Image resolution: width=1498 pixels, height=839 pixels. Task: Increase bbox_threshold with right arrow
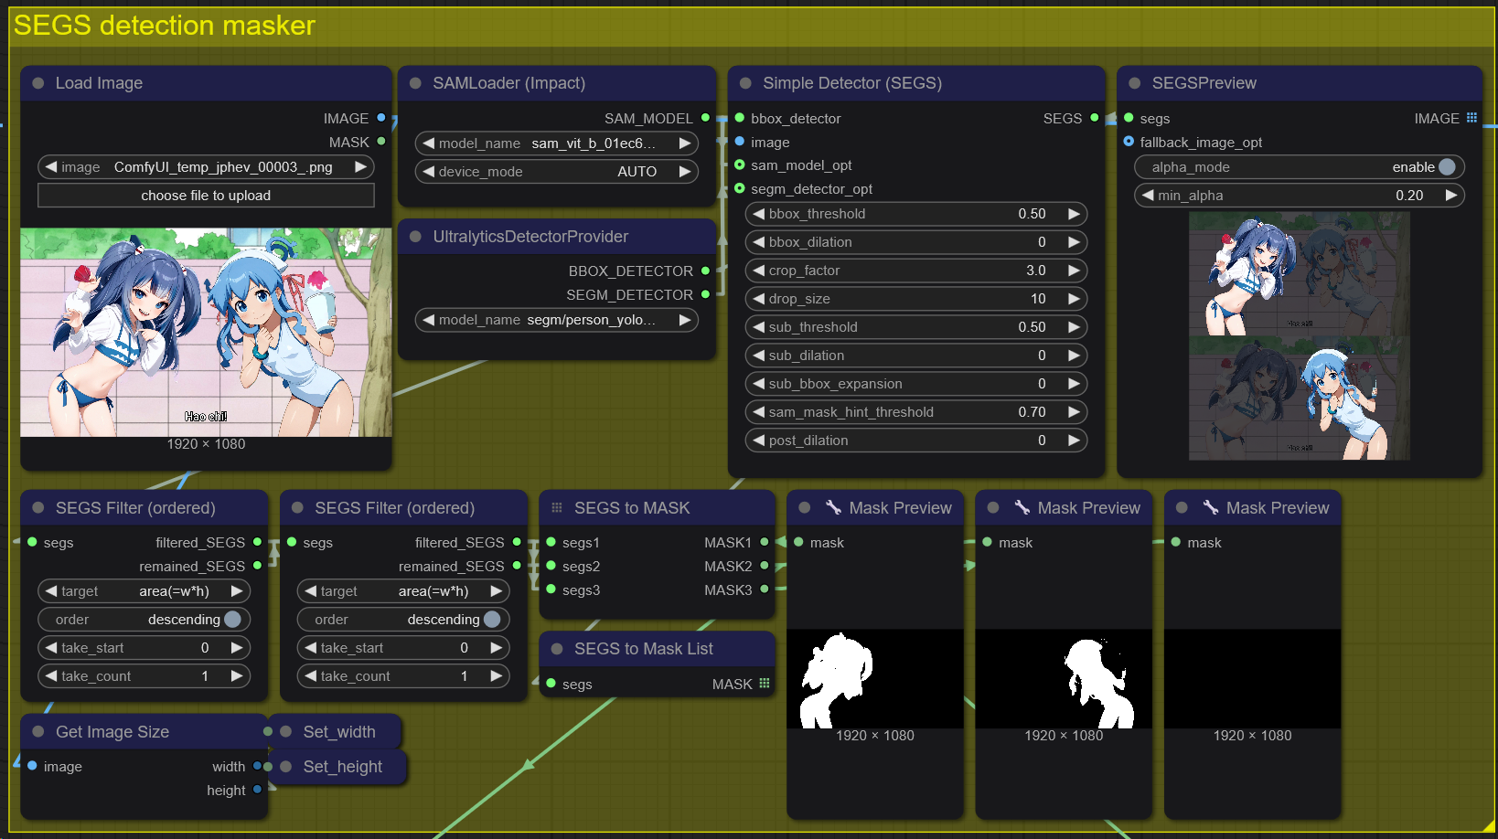pos(1074,214)
